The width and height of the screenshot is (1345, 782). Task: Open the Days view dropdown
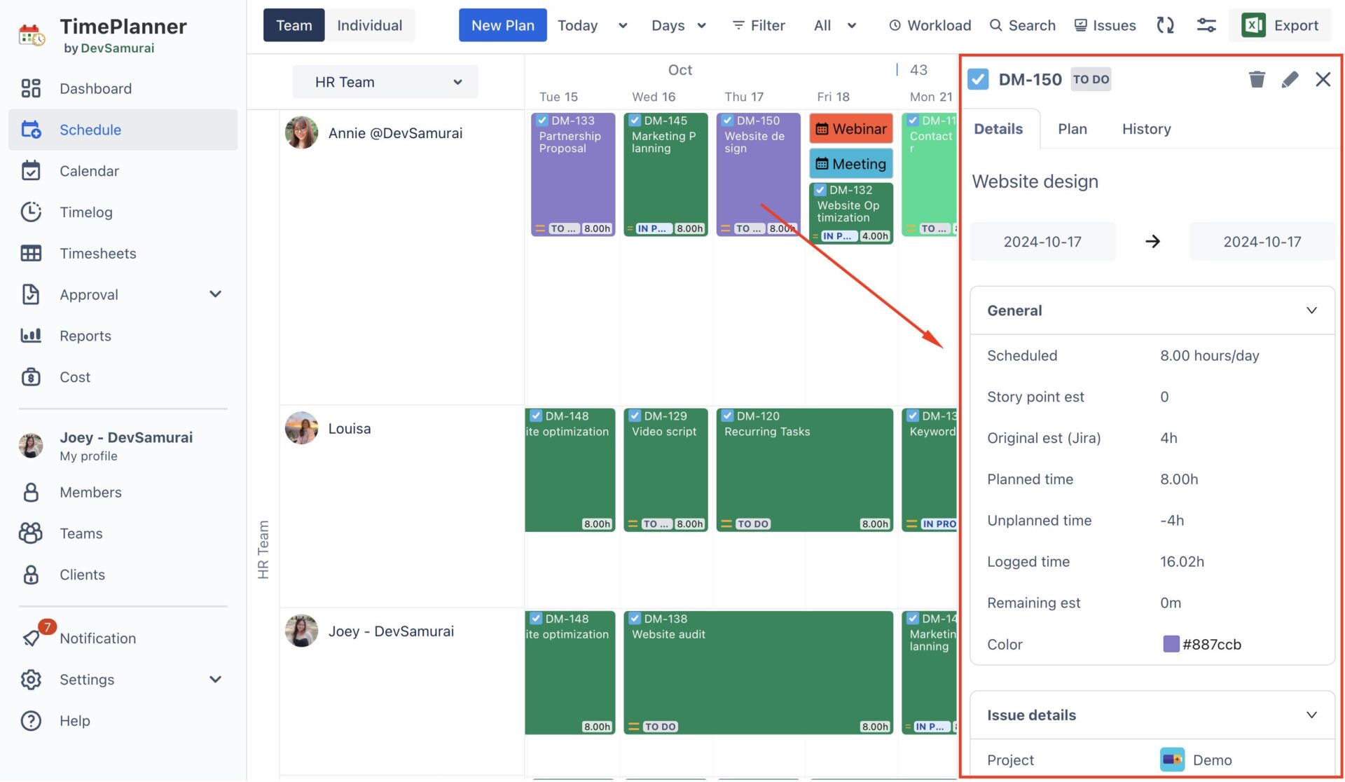coord(678,25)
